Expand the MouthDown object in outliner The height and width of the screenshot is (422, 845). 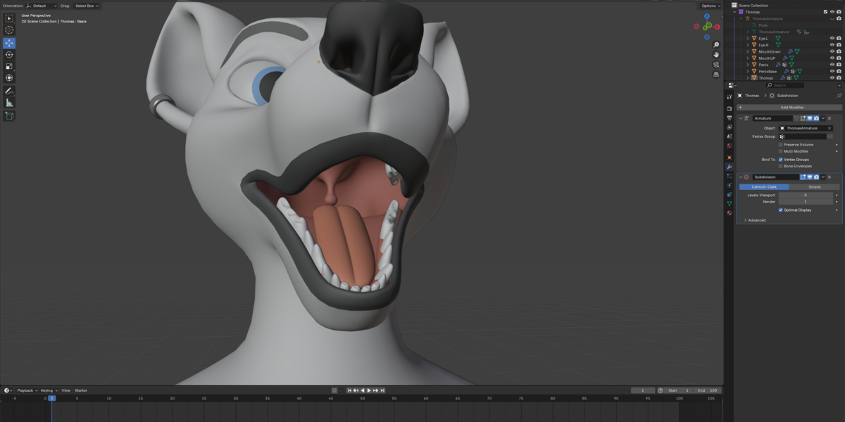[748, 51]
